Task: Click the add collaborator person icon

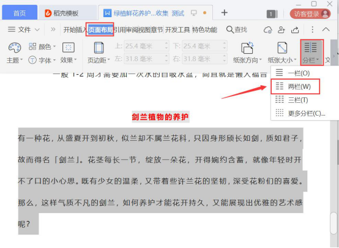Action: tap(281, 29)
